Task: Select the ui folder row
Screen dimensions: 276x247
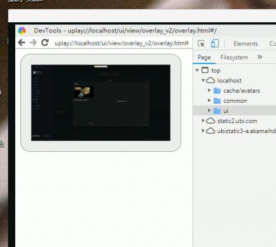Action: coord(234,111)
